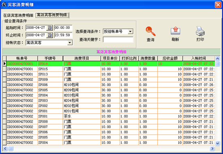Viewport: 223px width, 154px height.
Task: Click the current-row indicator arrow of first row
Action: 4,64
